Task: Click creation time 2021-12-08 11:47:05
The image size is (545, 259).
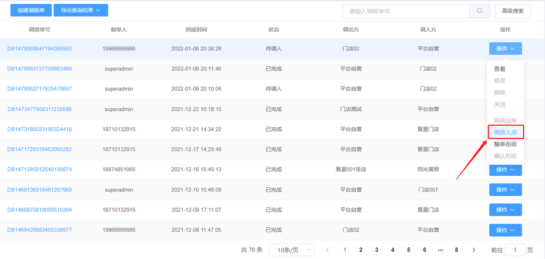Action: pyautogui.click(x=196, y=230)
